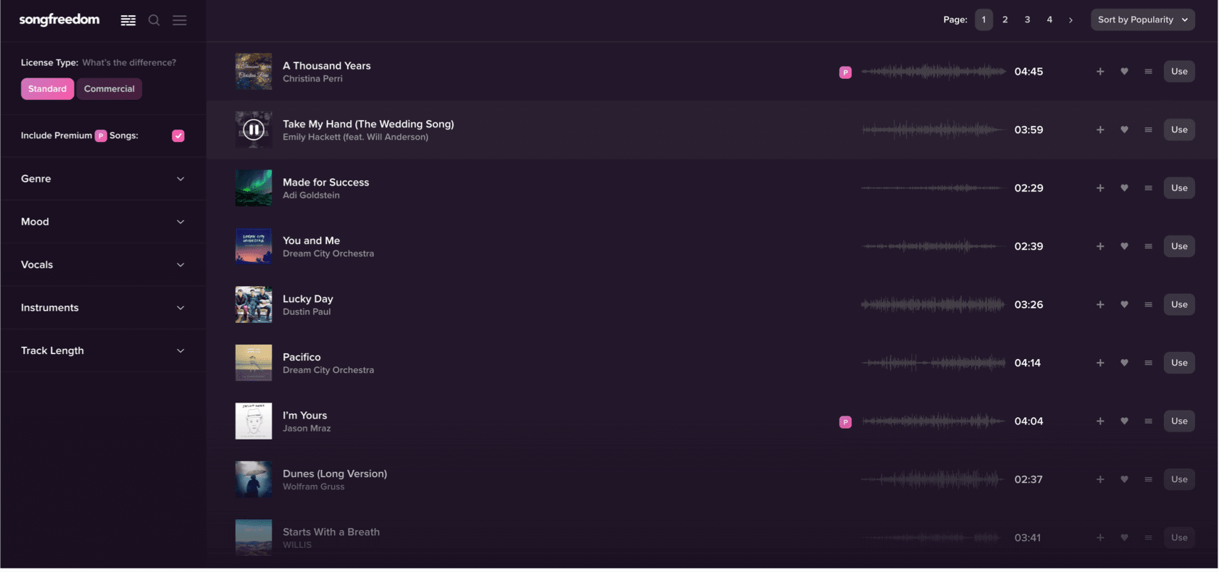This screenshot has width=1219, height=572.
Task: Open Sort by Popularity dropdown
Action: pyautogui.click(x=1142, y=20)
